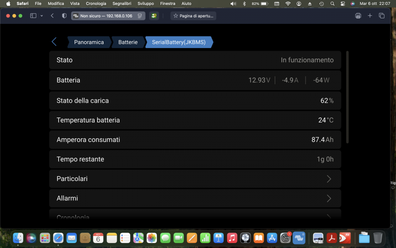The image size is (396, 248).
Task: Open the Cronologia list row
Action: point(195,215)
